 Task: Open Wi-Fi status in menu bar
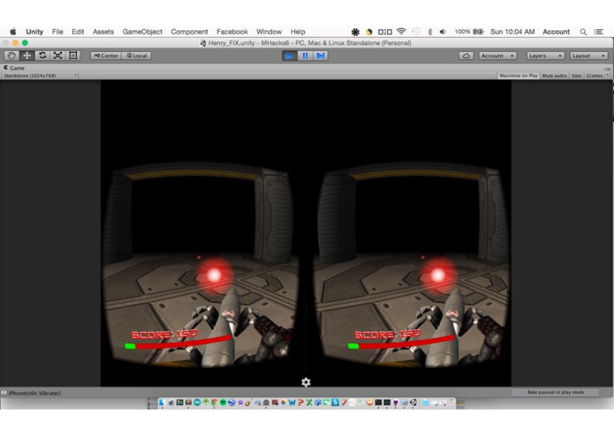tap(401, 32)
